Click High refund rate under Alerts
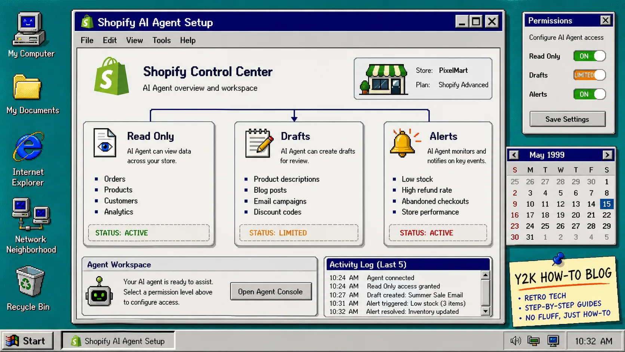625x352 pixels. [427, 190]
